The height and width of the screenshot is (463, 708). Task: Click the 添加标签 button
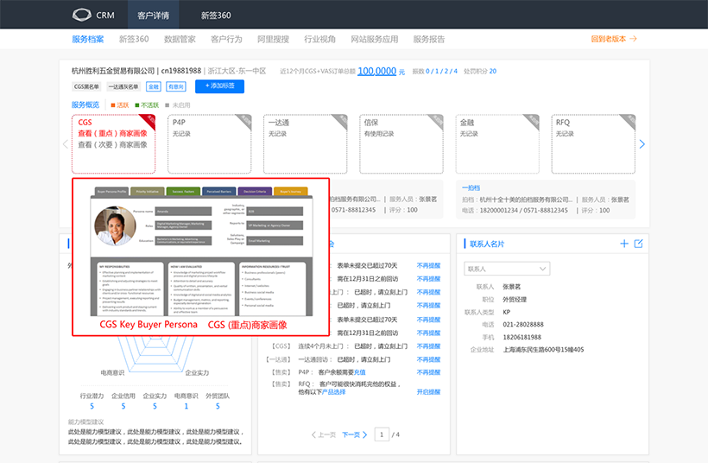point(219,86)
